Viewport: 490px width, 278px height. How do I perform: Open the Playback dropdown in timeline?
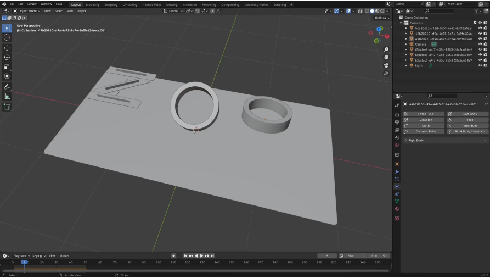(x=21, y=256)
